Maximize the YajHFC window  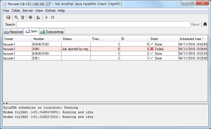pos(192,3)
